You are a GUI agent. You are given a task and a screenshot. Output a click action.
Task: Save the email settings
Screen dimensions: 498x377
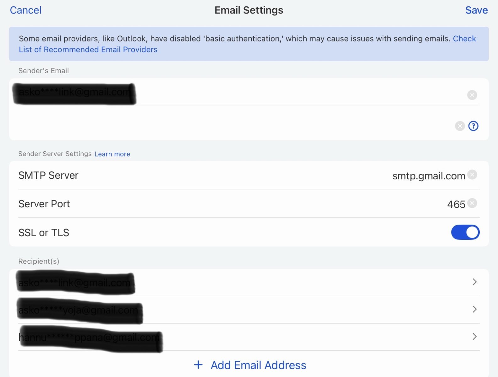pos(476,10)
